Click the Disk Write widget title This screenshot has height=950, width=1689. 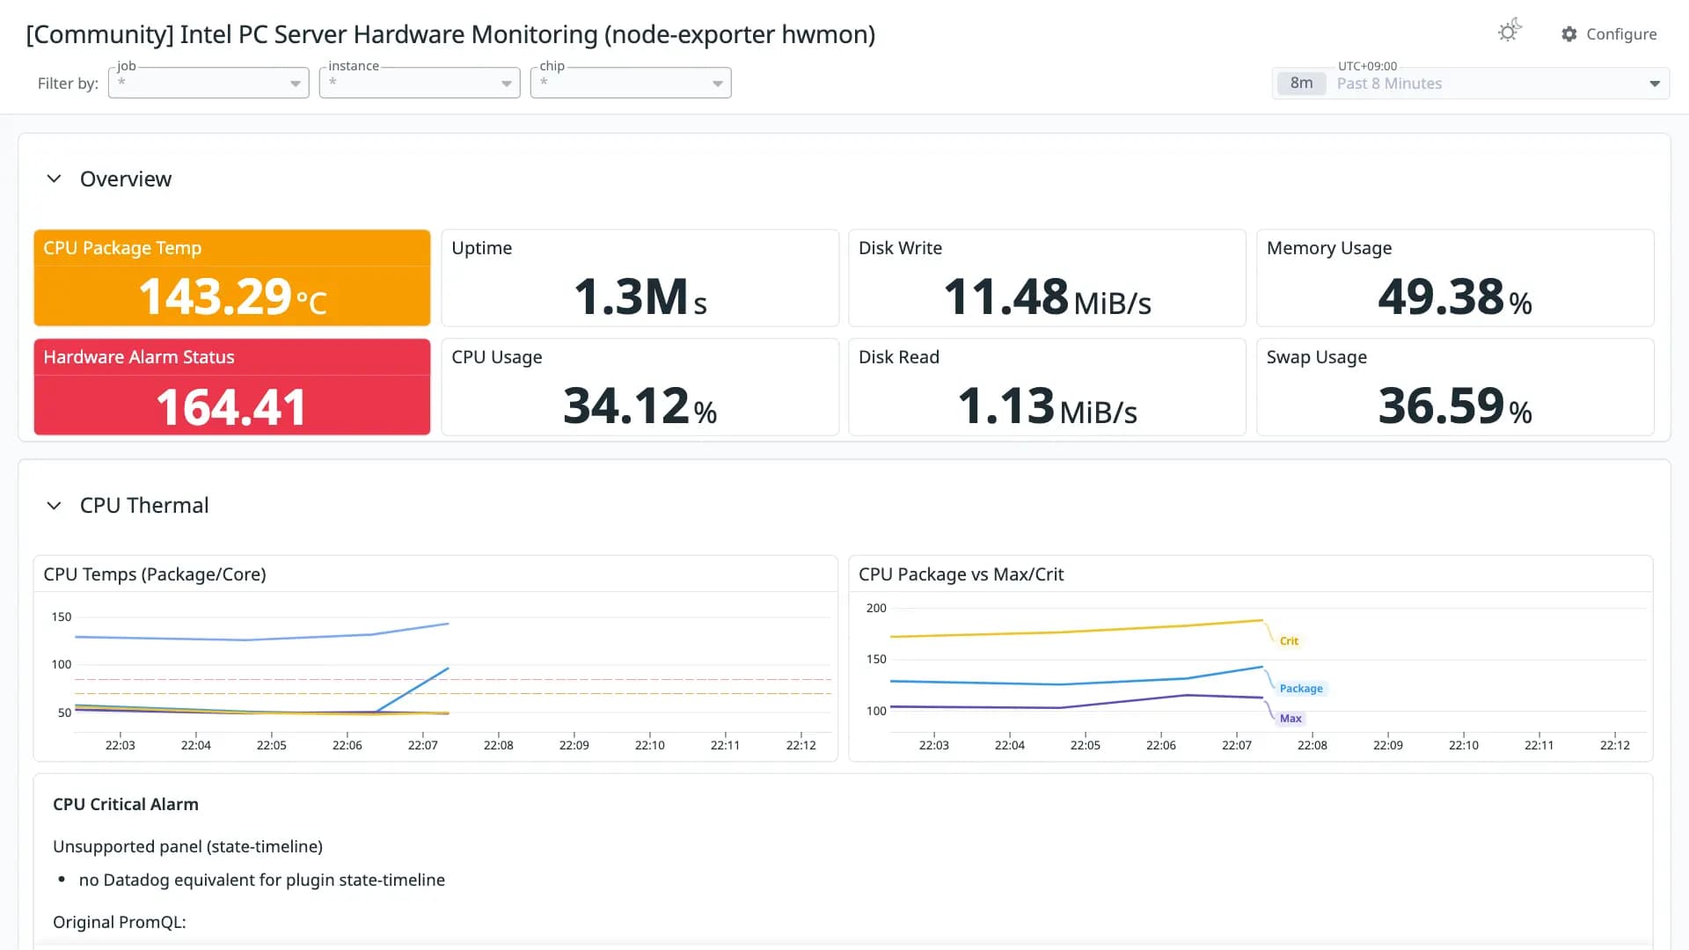900,248
